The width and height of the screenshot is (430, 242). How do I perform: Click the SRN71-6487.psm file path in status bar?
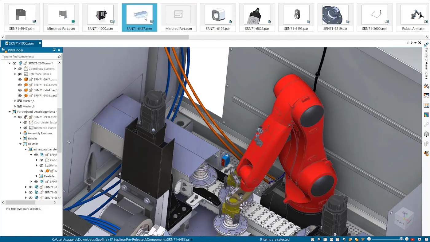(122, 240)
